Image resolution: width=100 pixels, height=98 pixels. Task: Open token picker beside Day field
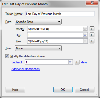tap(92, 35)
